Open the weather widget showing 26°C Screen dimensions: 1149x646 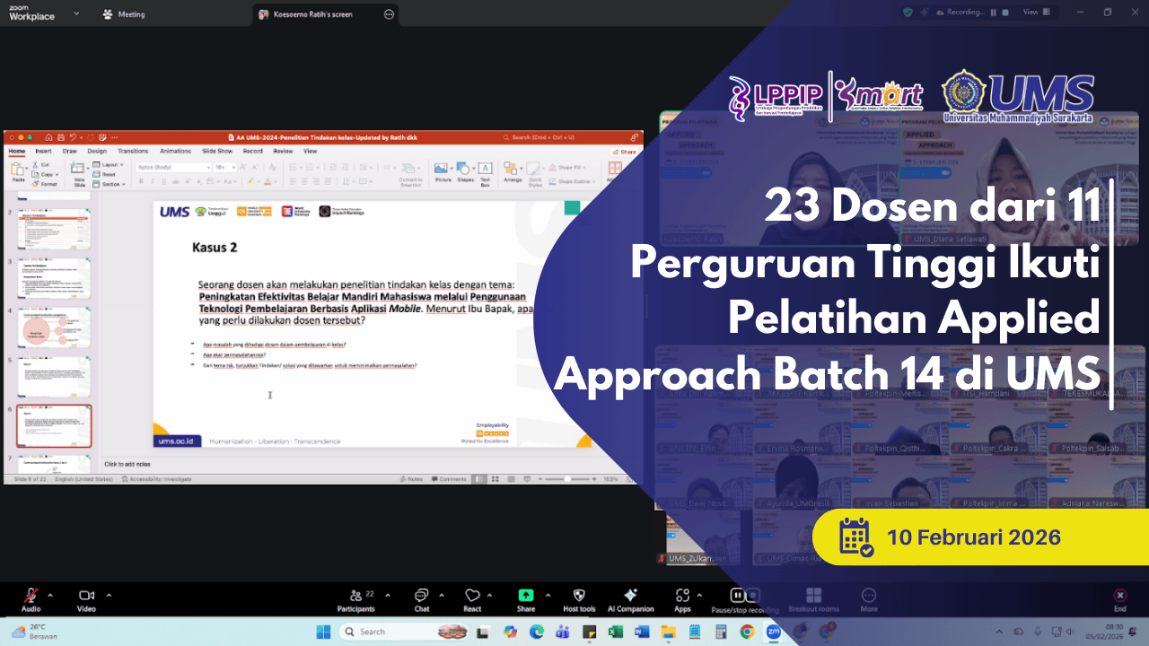pos(32,632)
